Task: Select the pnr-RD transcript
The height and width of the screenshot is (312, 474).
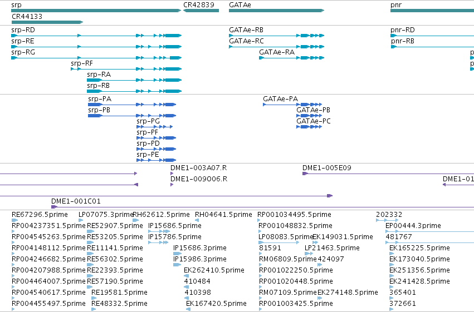Action: (432, 36)
